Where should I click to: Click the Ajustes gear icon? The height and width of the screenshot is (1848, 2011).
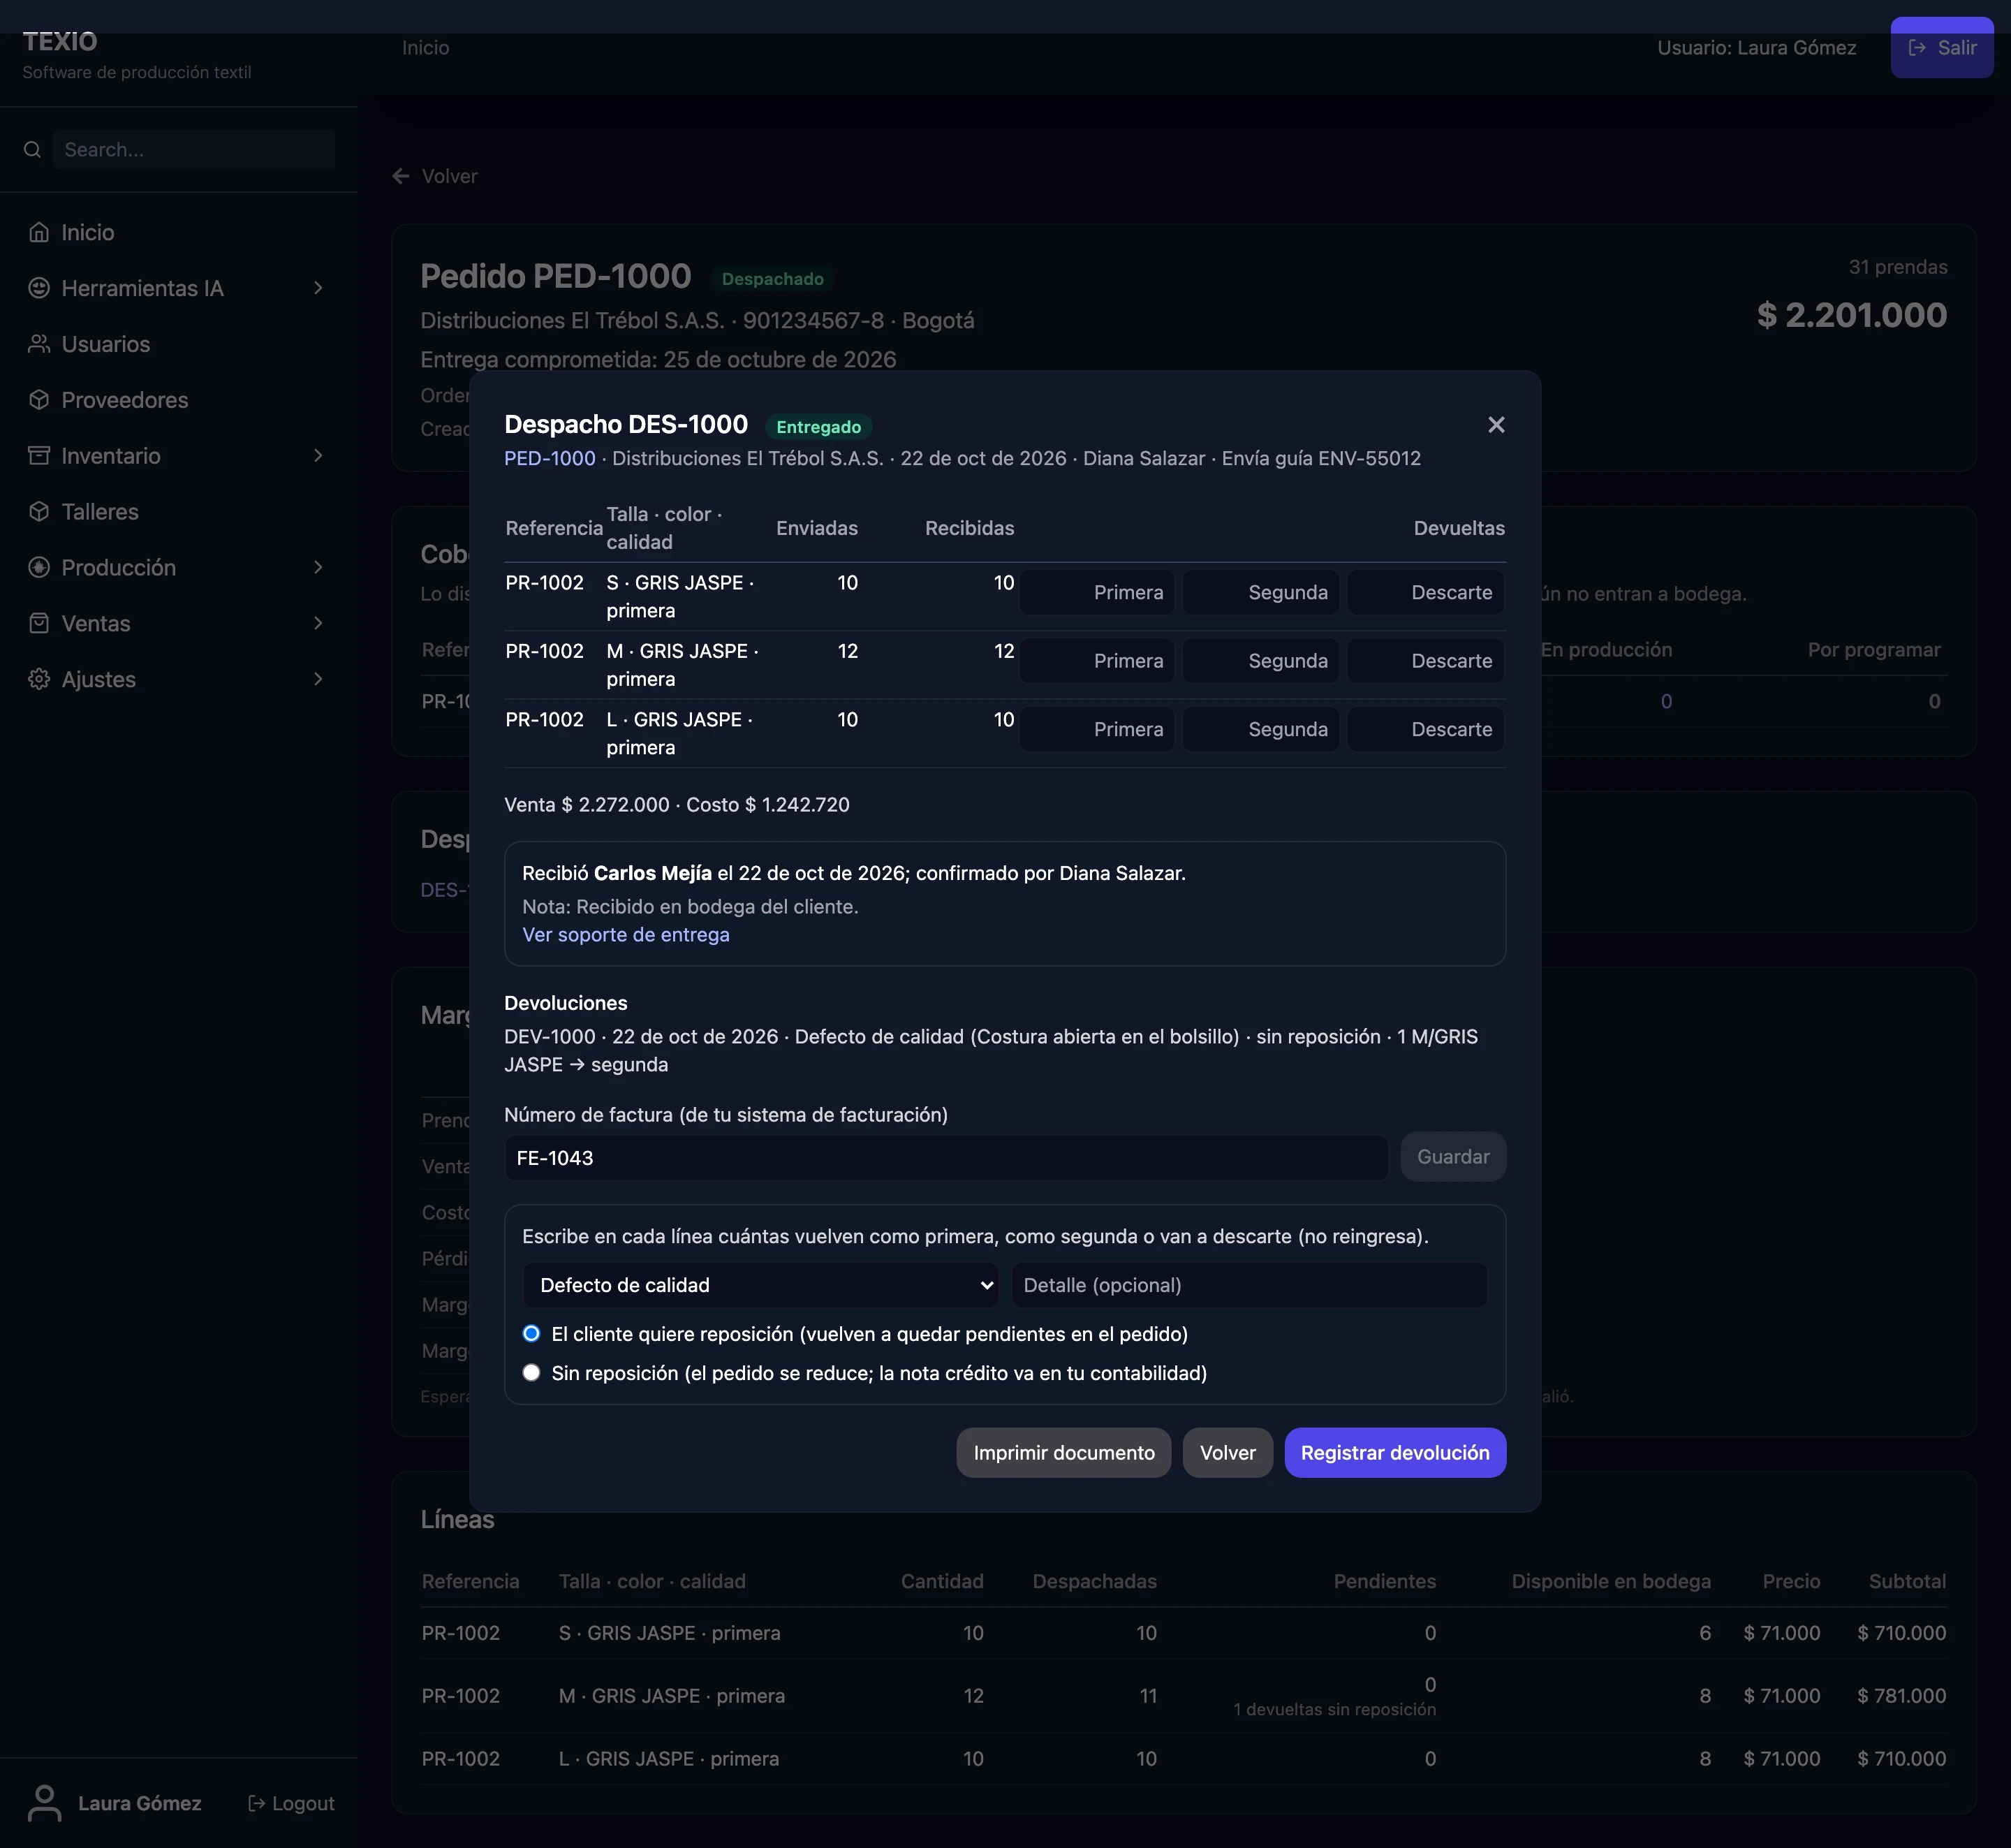pyautogui.click(x=39, y=680)
